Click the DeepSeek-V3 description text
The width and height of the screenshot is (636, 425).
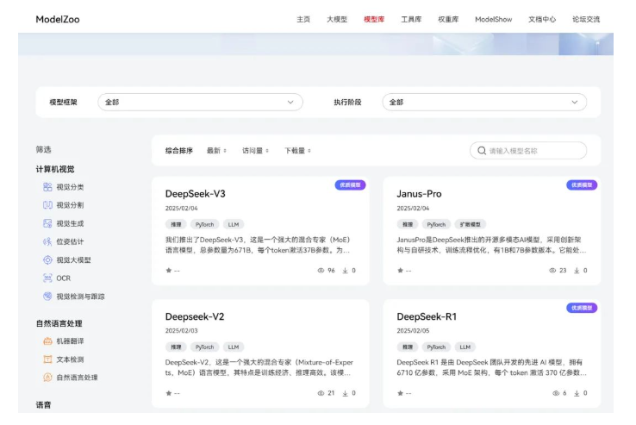click(x=258, y=245)
